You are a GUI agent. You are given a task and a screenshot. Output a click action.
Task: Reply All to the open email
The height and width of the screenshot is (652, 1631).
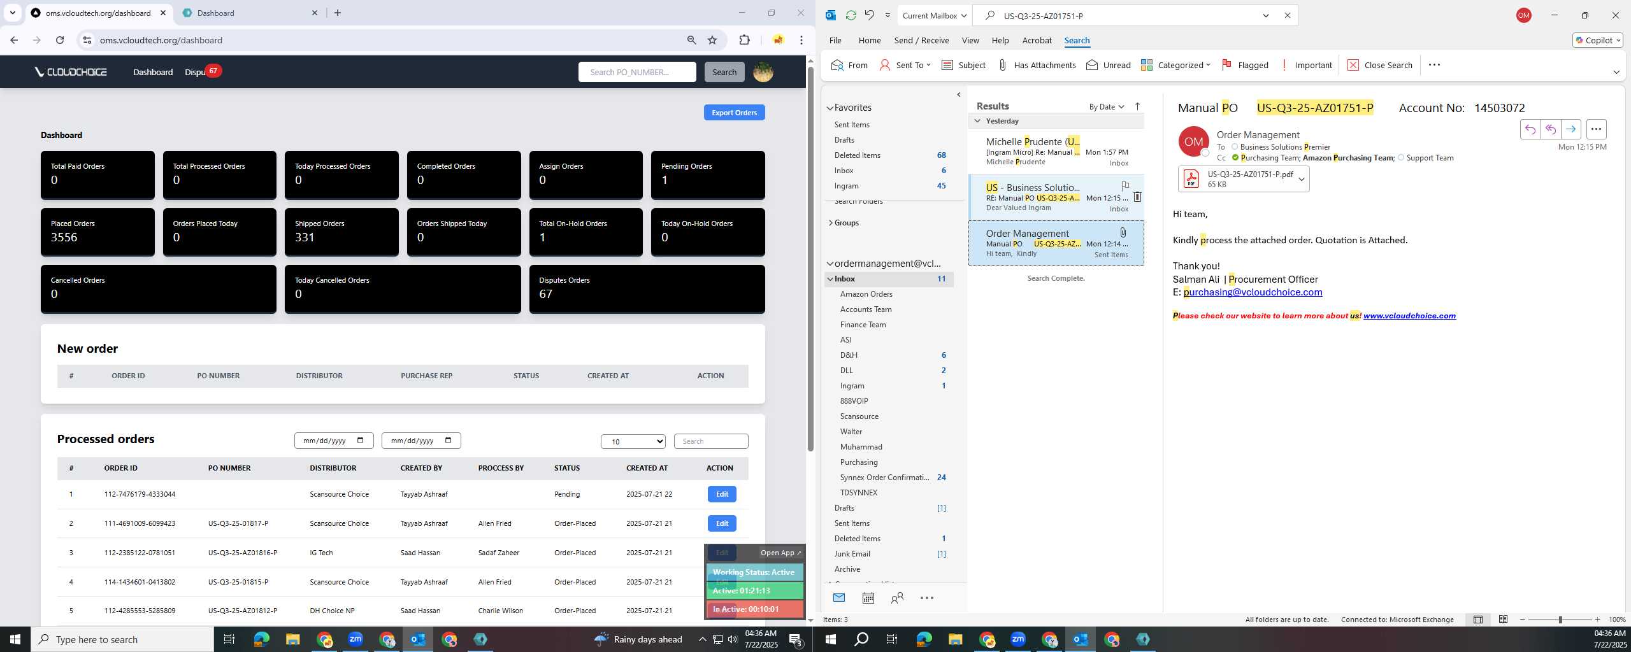[1551, 129]
